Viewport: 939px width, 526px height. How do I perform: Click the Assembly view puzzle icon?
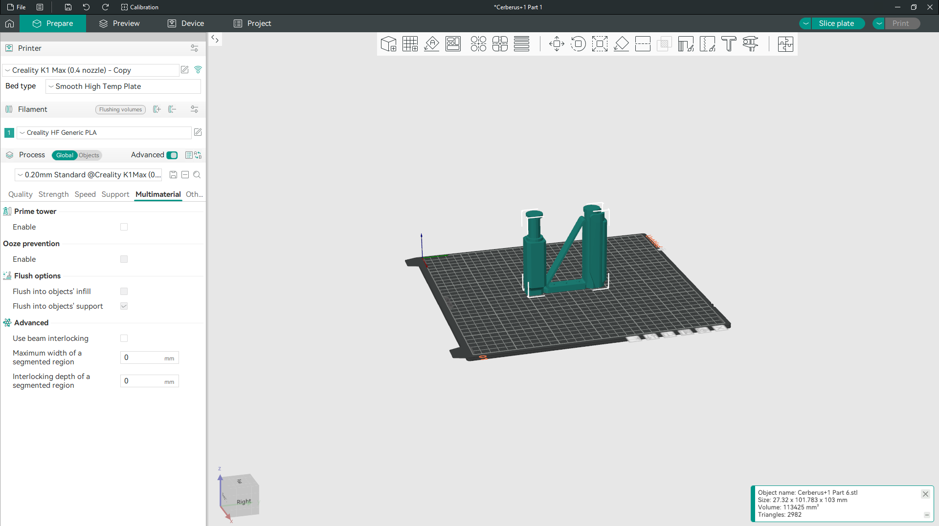(x=785, y=44)
